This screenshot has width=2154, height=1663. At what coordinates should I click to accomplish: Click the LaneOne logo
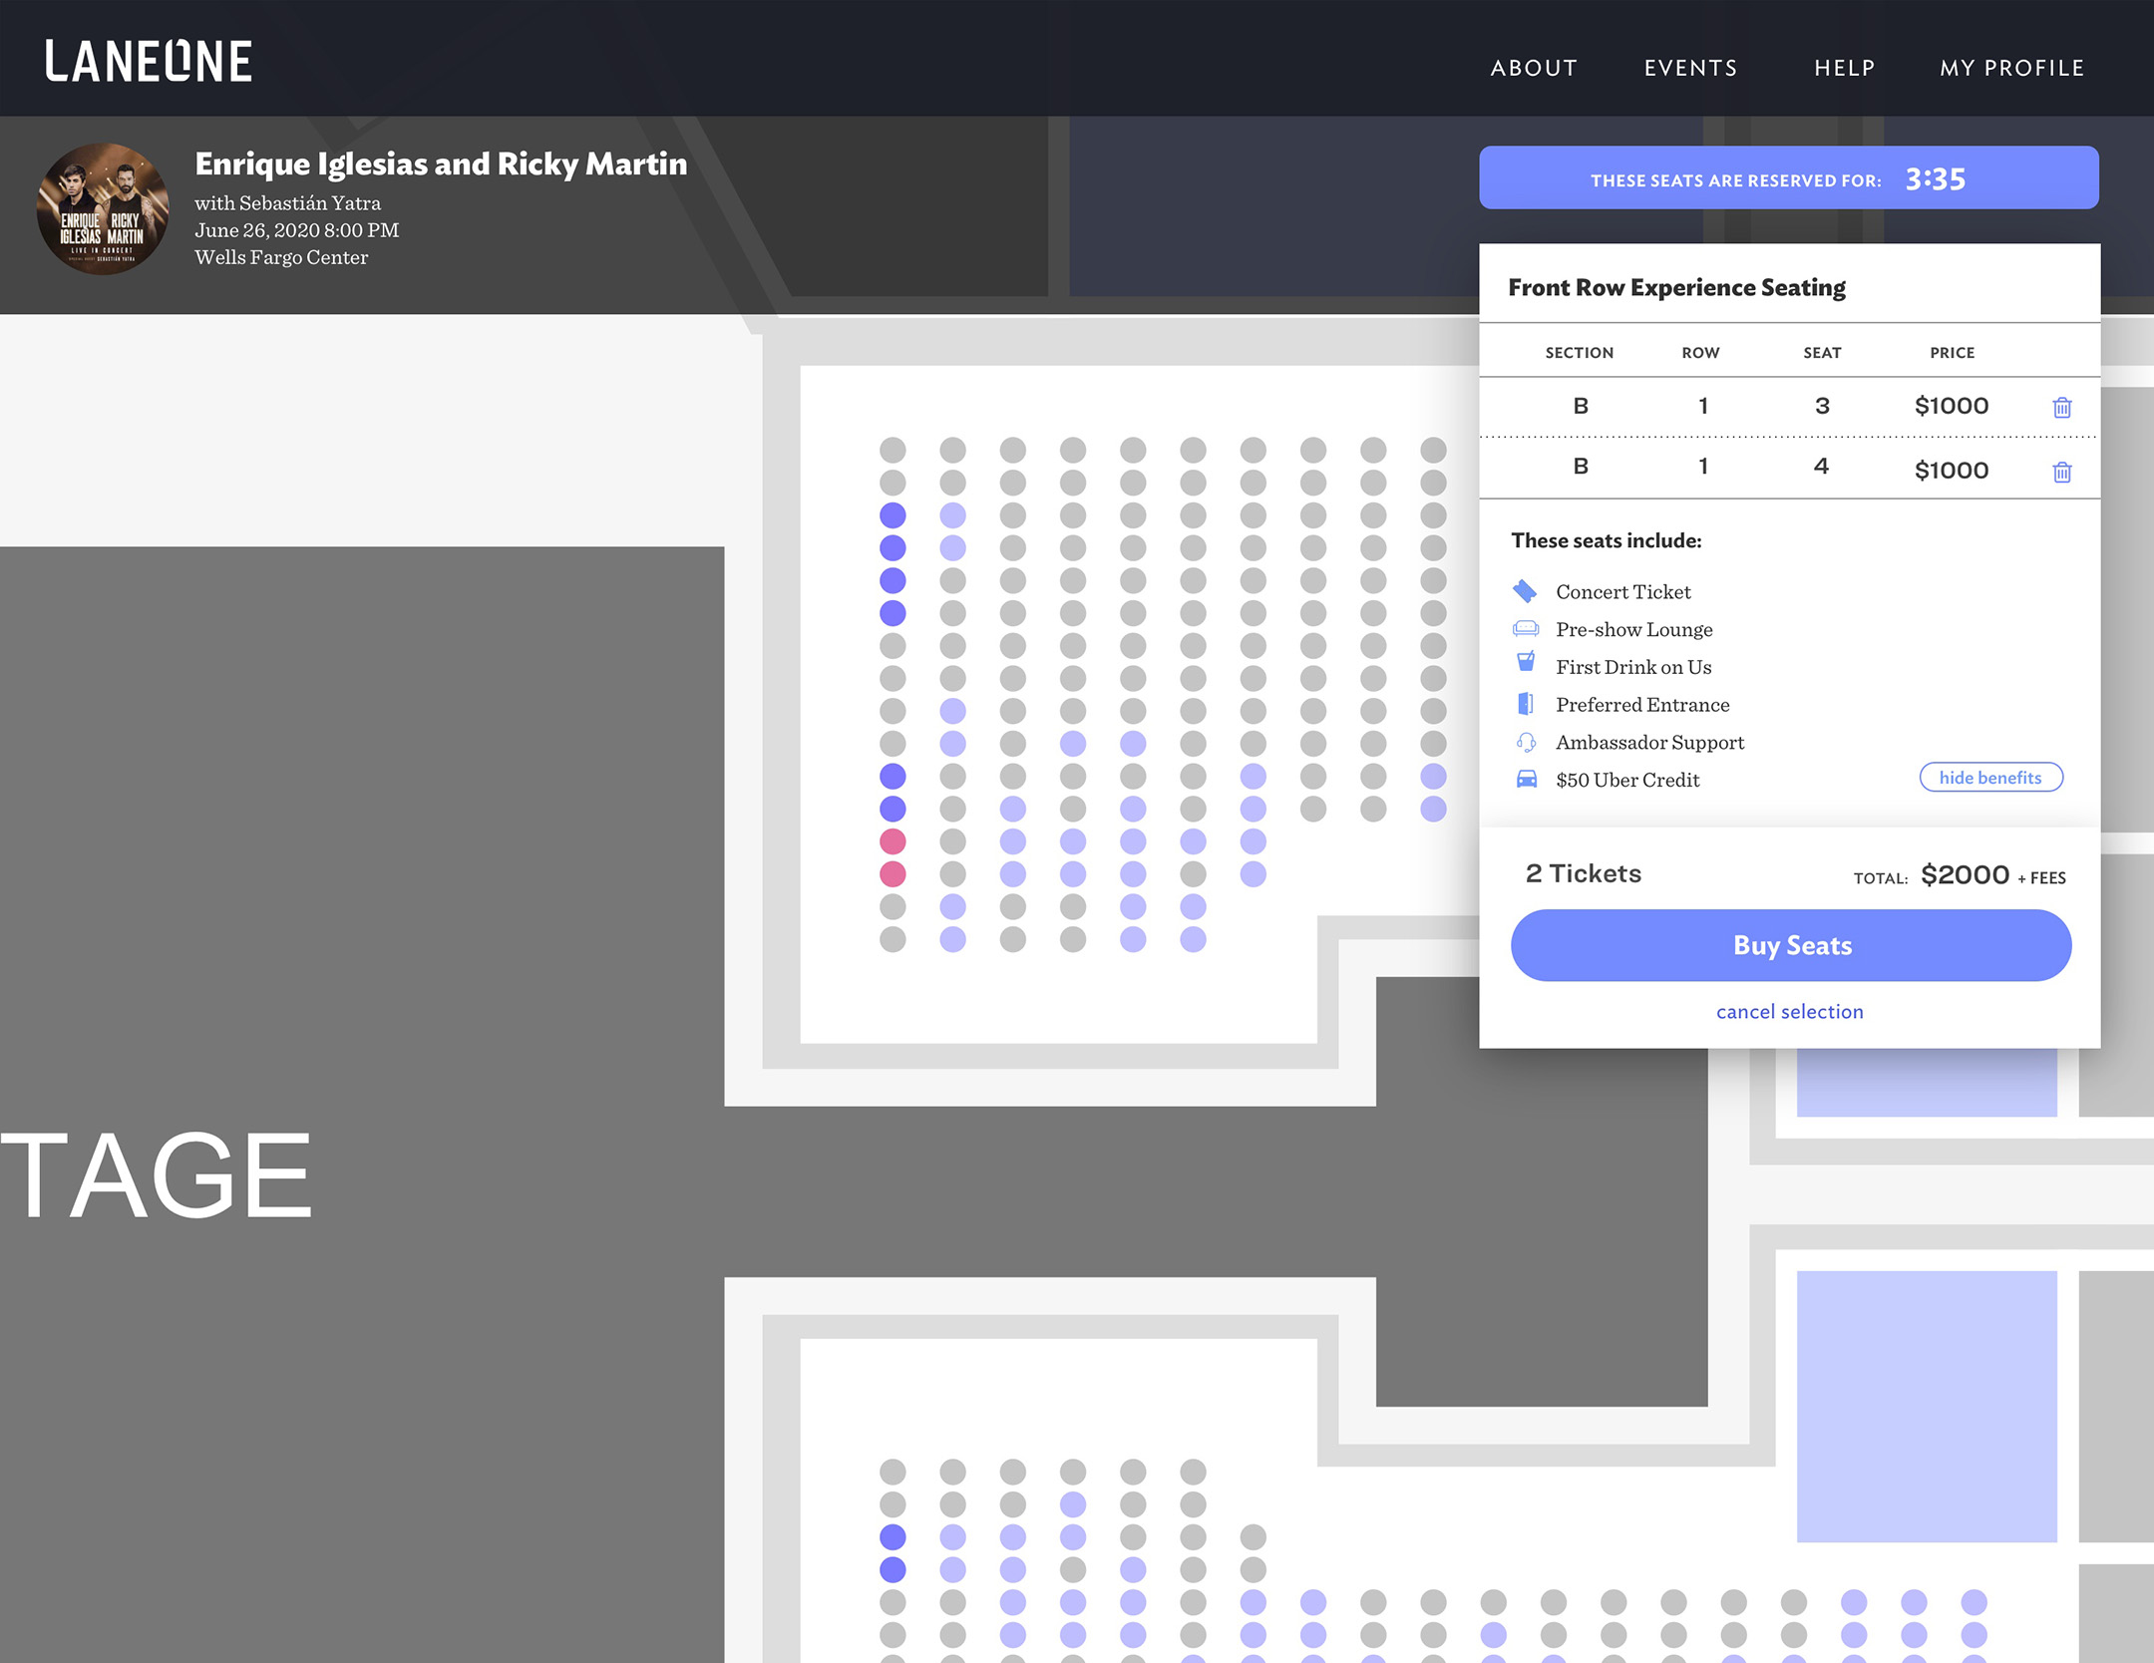[x=150, y=62]
